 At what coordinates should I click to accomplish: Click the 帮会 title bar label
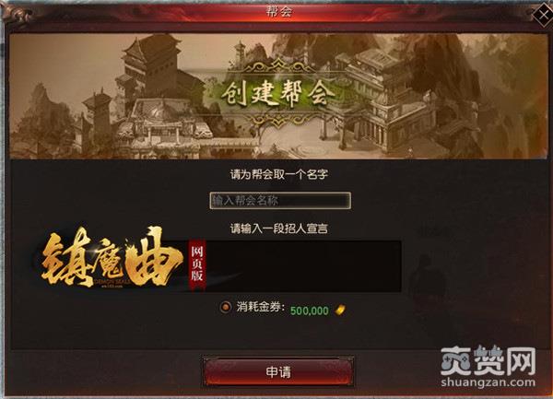(279, 12)
